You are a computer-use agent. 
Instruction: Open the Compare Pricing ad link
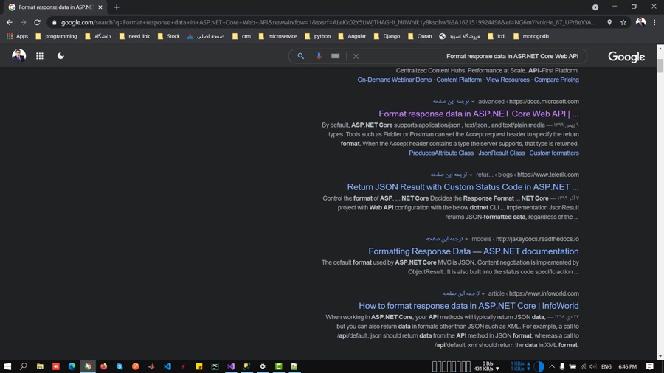(x=556, y=80)
